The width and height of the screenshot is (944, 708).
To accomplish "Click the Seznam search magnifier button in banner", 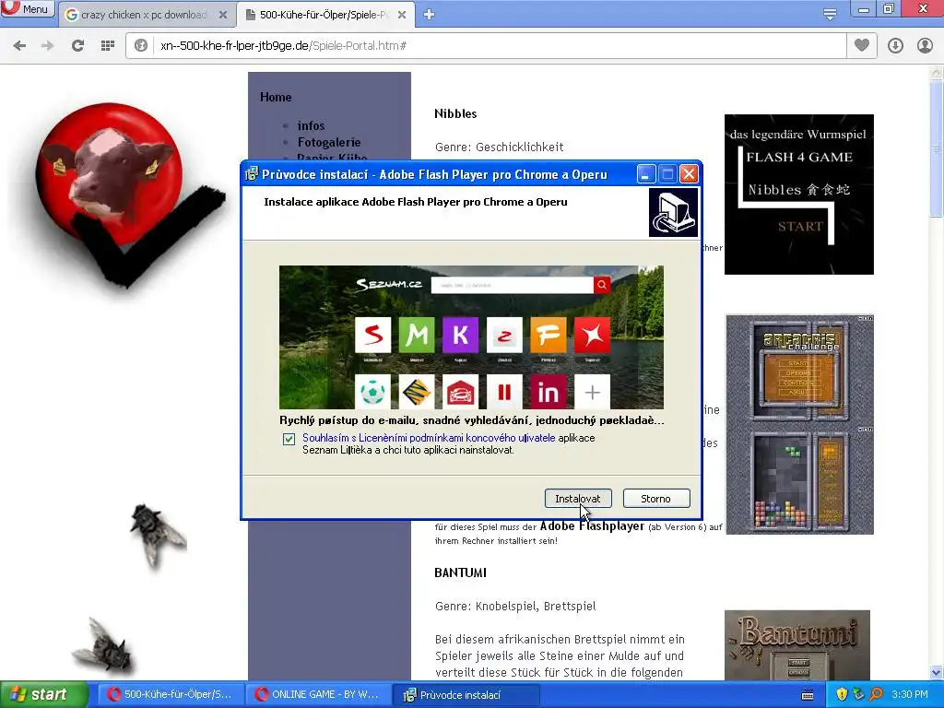I will 601,285.
